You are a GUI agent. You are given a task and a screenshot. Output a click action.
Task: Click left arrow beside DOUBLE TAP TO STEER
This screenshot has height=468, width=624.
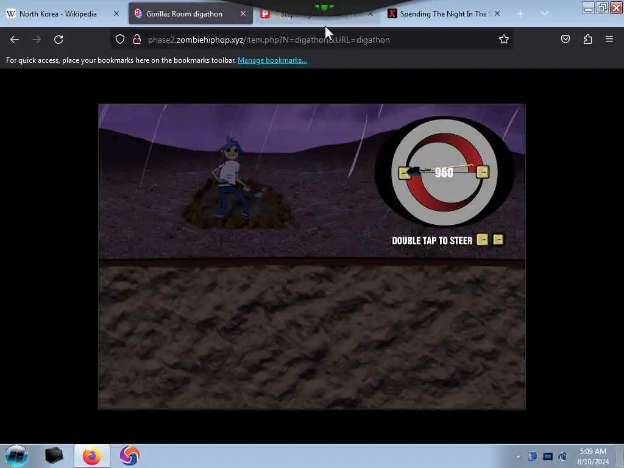(483, 239)
